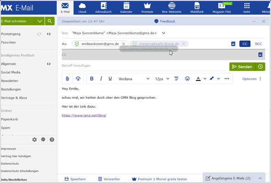Image resolution: width=271 pixels, height=183 pixels.
Task: Close the compose window
Action: pyautogui.click(x=264, y=22)
